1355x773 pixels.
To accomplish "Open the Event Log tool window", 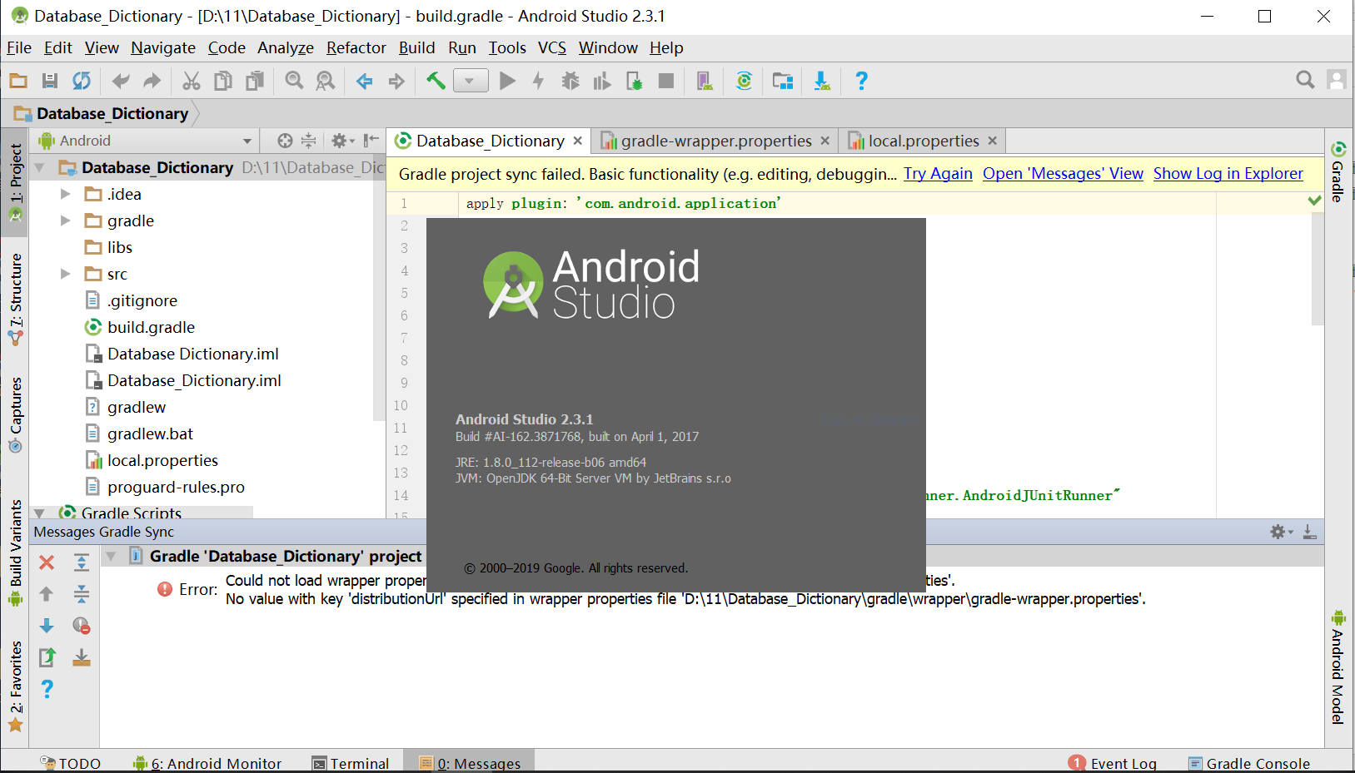I will (1113, 763).
